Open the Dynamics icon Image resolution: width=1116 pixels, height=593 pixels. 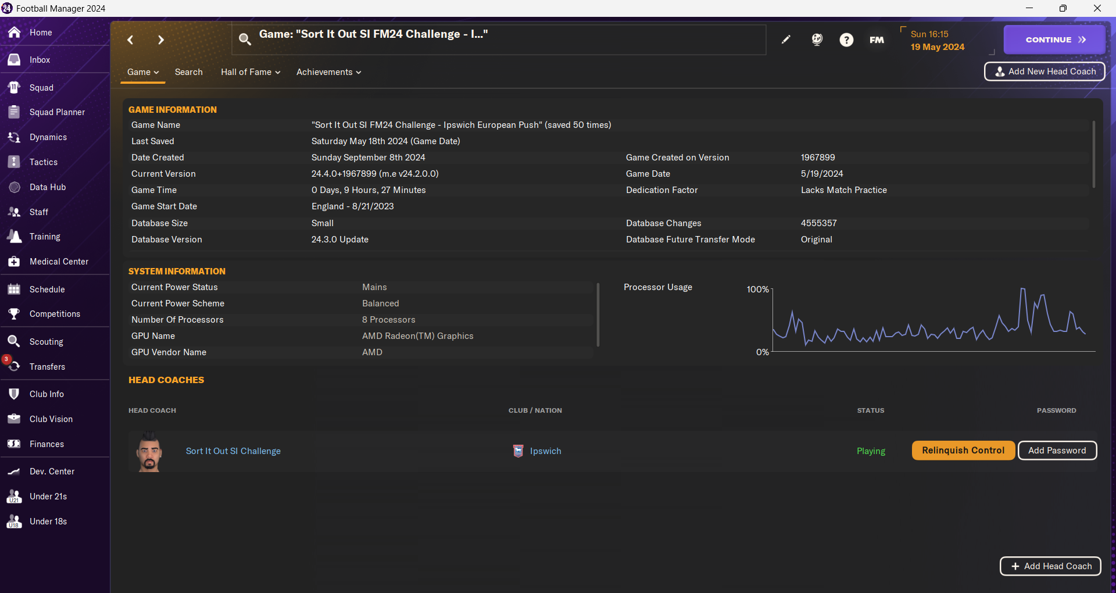14,137
